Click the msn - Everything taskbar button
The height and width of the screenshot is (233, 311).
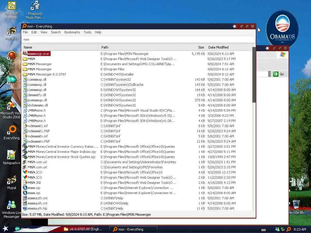133,229
